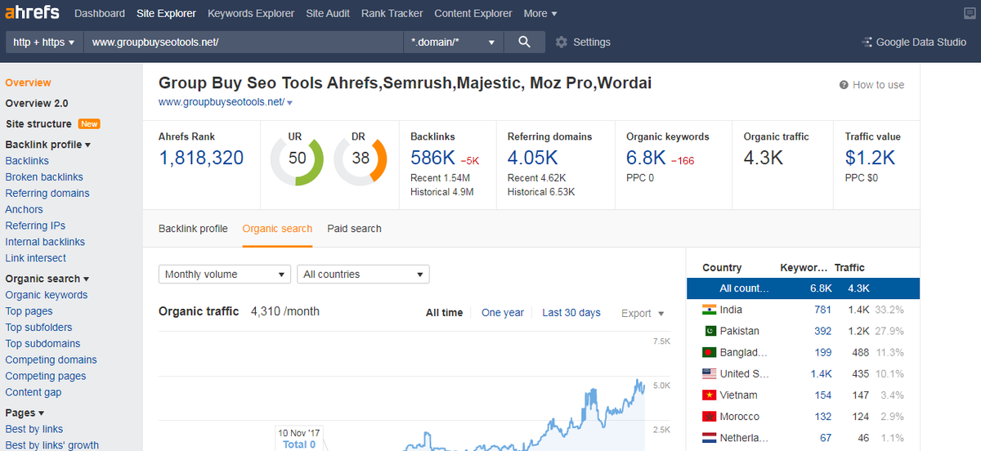Click United States keywords count 1.4K
The width and height of the screenshot is (981, 451).
point(820,373)
